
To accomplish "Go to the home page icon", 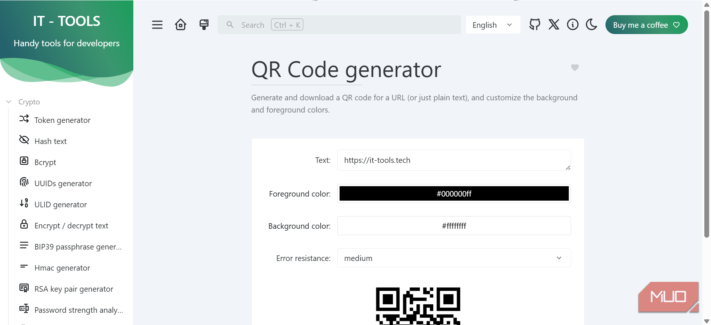I will tap(181, 25).
